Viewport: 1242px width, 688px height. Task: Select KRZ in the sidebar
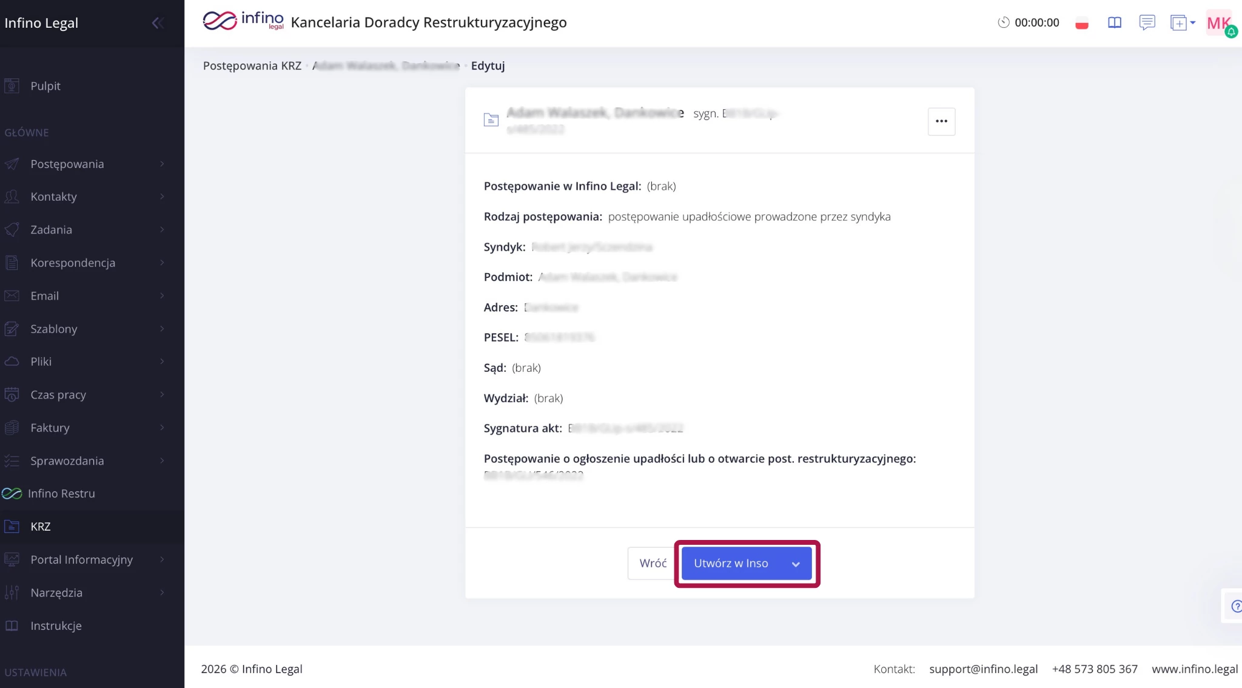coord(41,527)
